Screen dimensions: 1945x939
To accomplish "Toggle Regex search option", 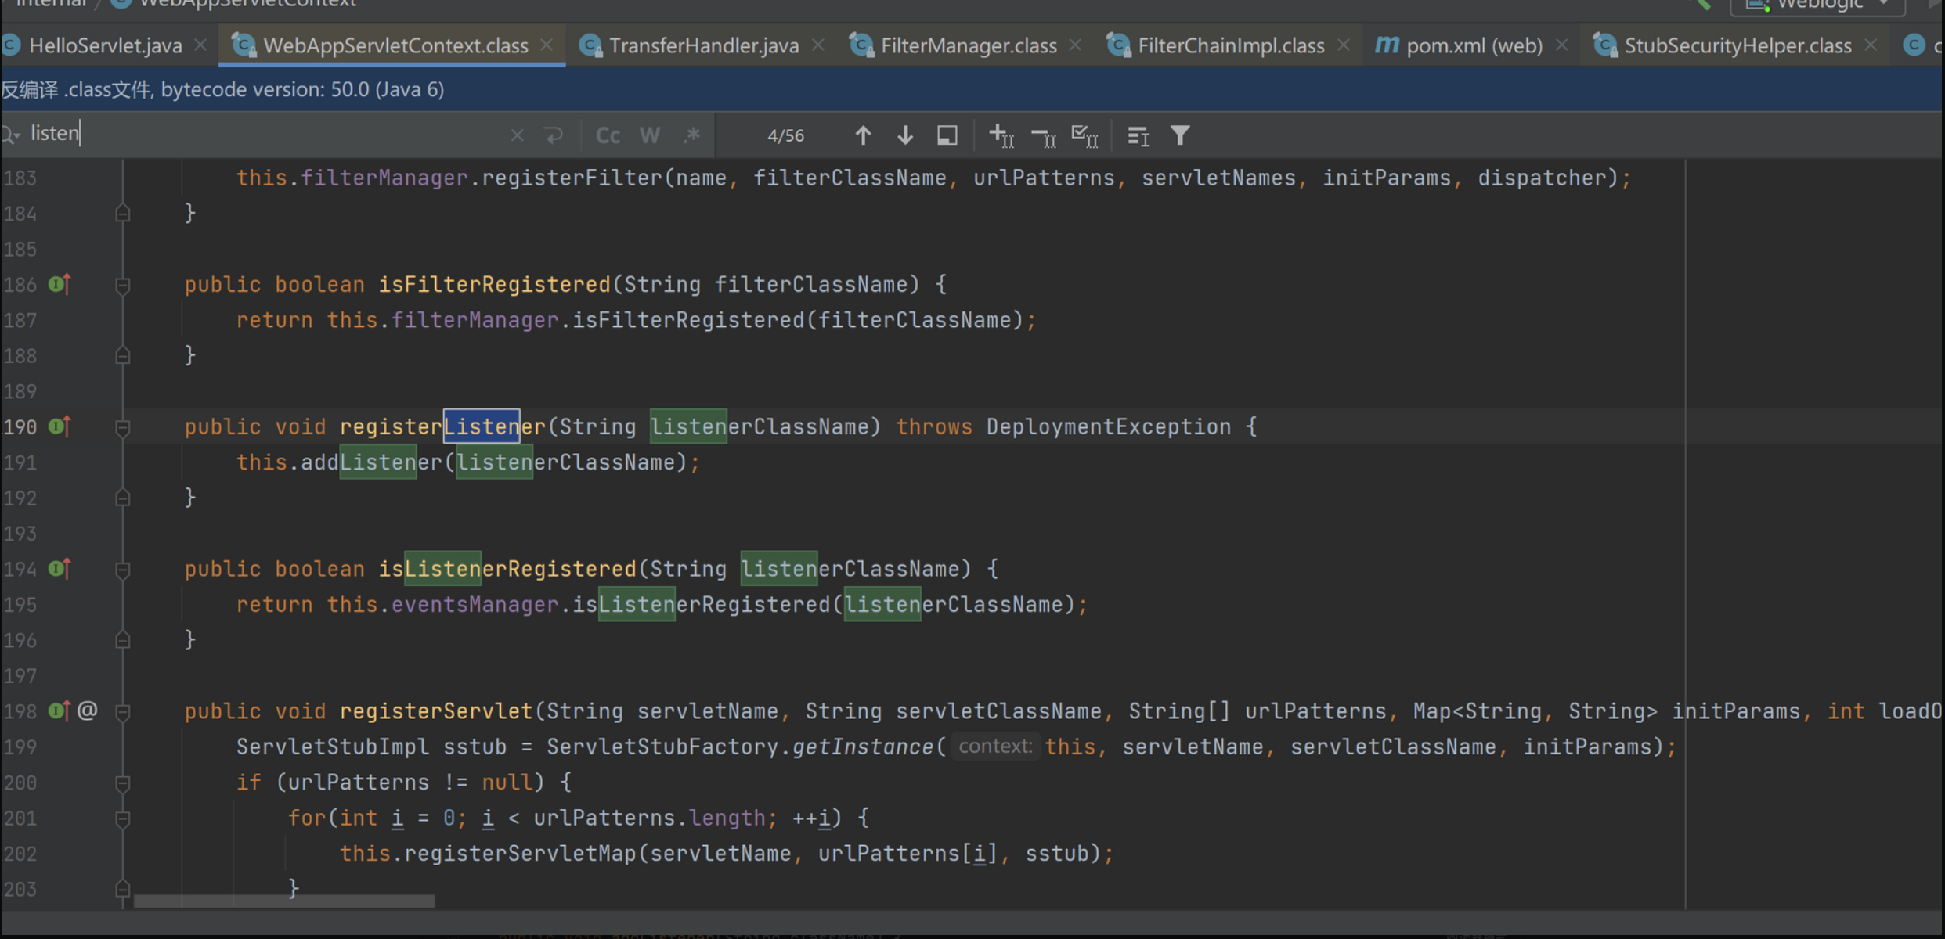I will (x=691, y=135).
